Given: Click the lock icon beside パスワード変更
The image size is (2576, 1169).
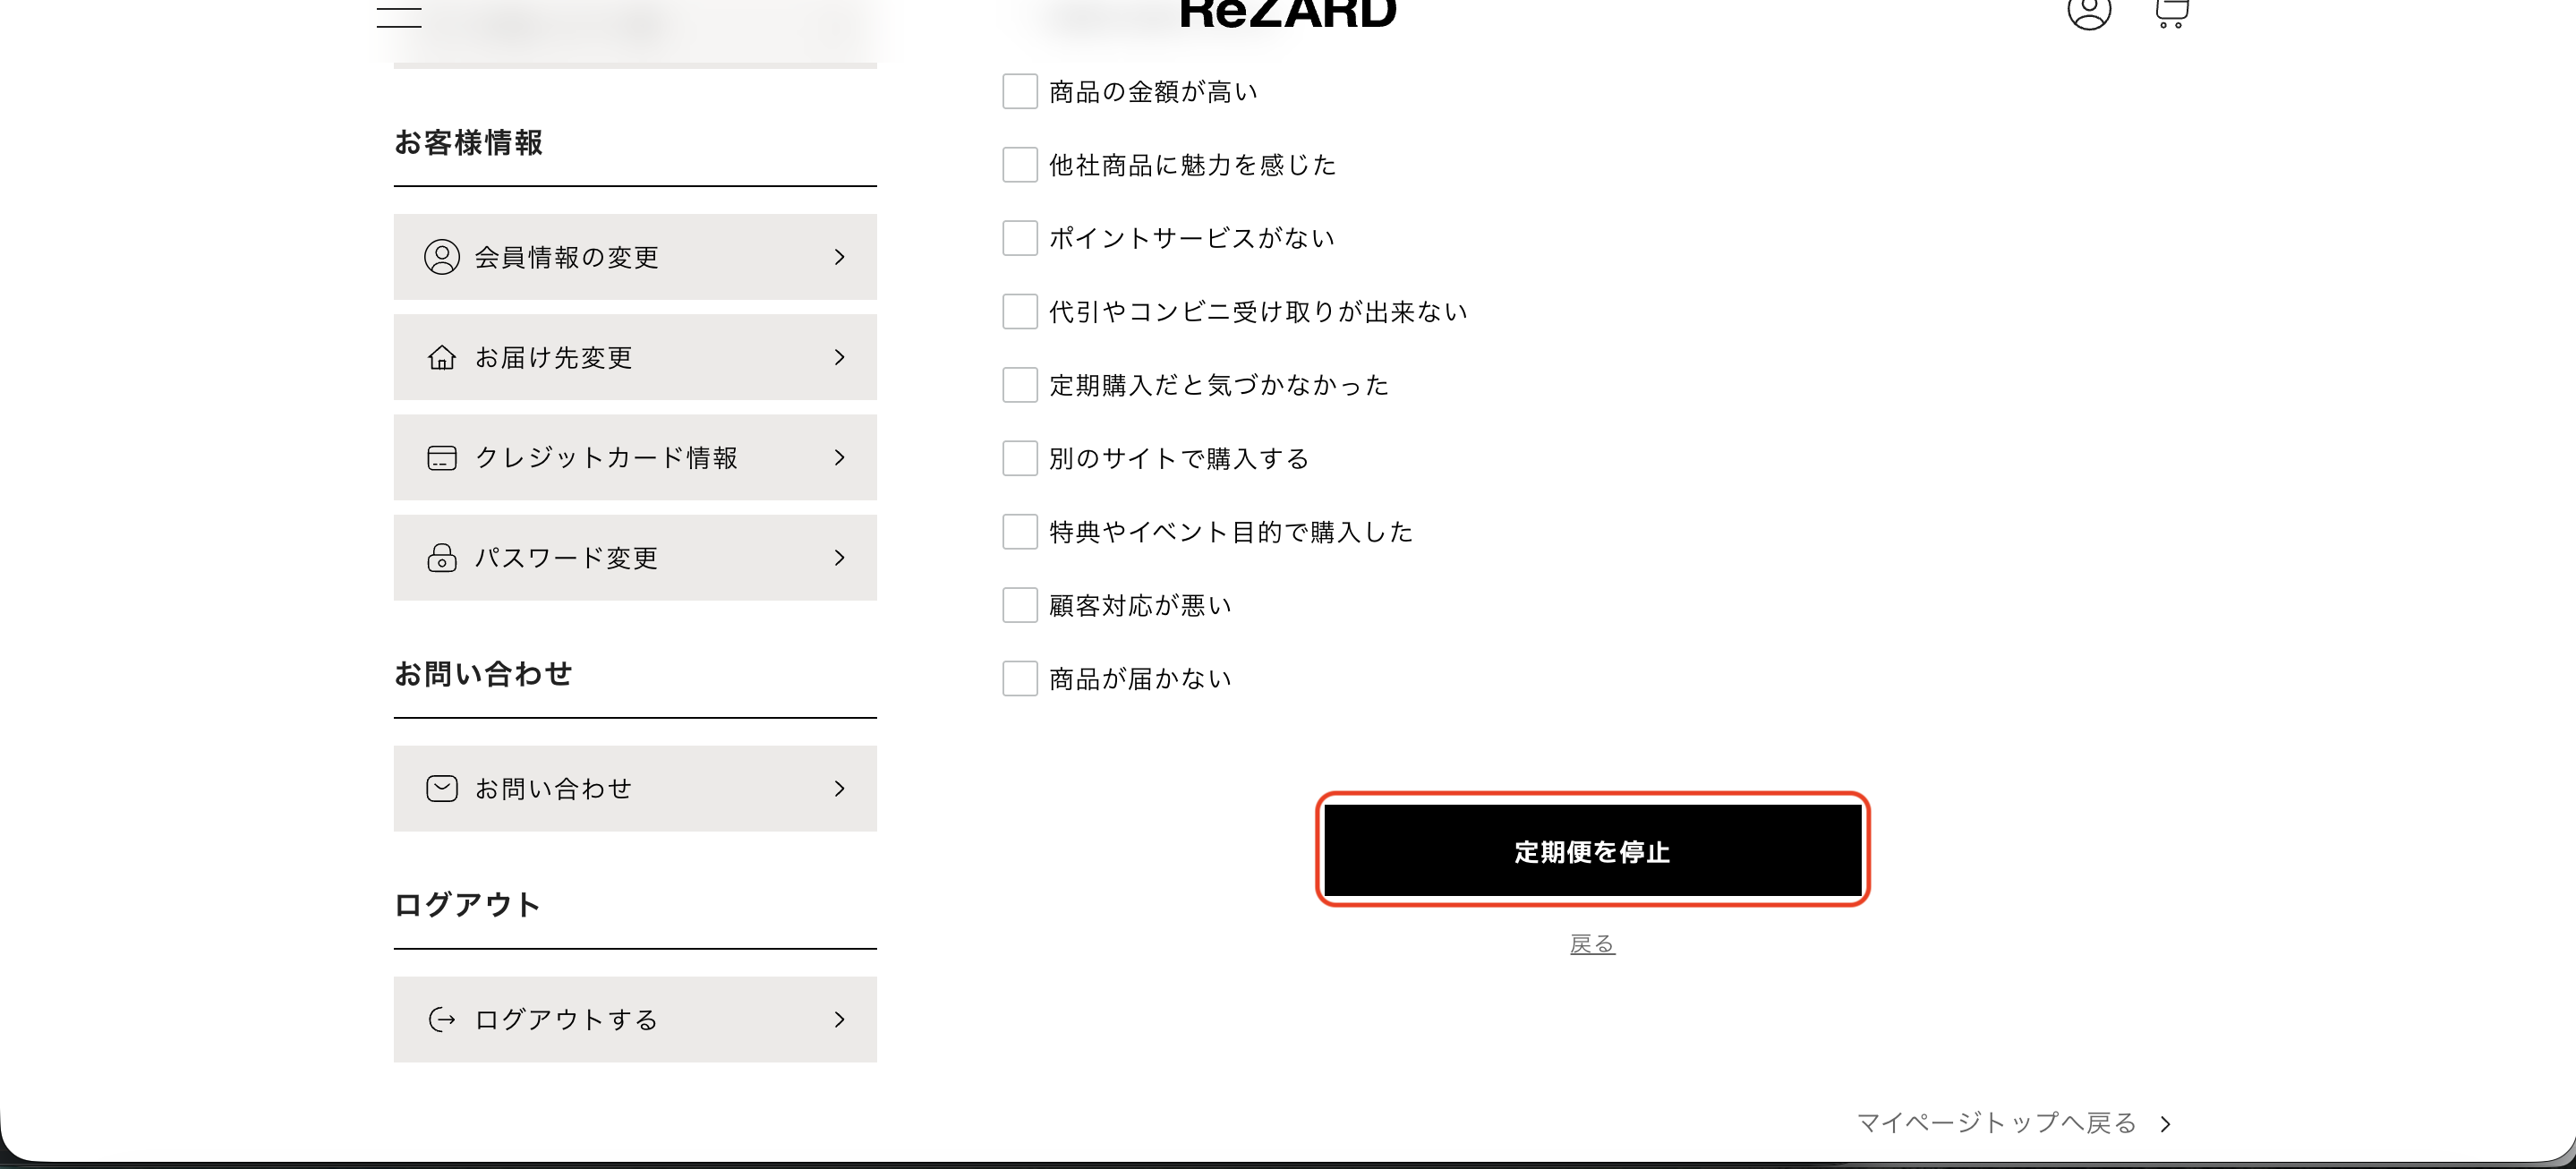Looking at the screenshot, I should [x=441, y=558].
